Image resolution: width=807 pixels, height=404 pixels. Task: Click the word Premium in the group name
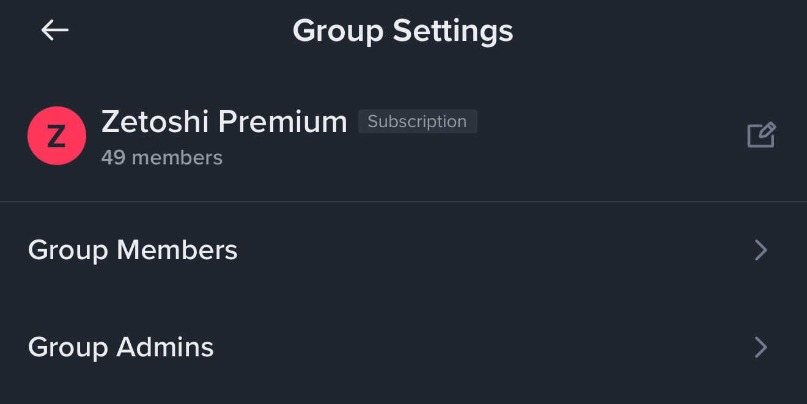(x=283, y=122)
